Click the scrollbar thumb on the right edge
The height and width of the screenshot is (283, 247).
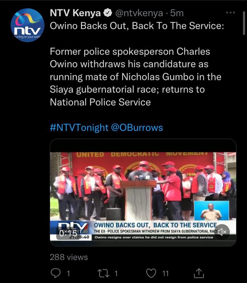(x=244, y=23)
